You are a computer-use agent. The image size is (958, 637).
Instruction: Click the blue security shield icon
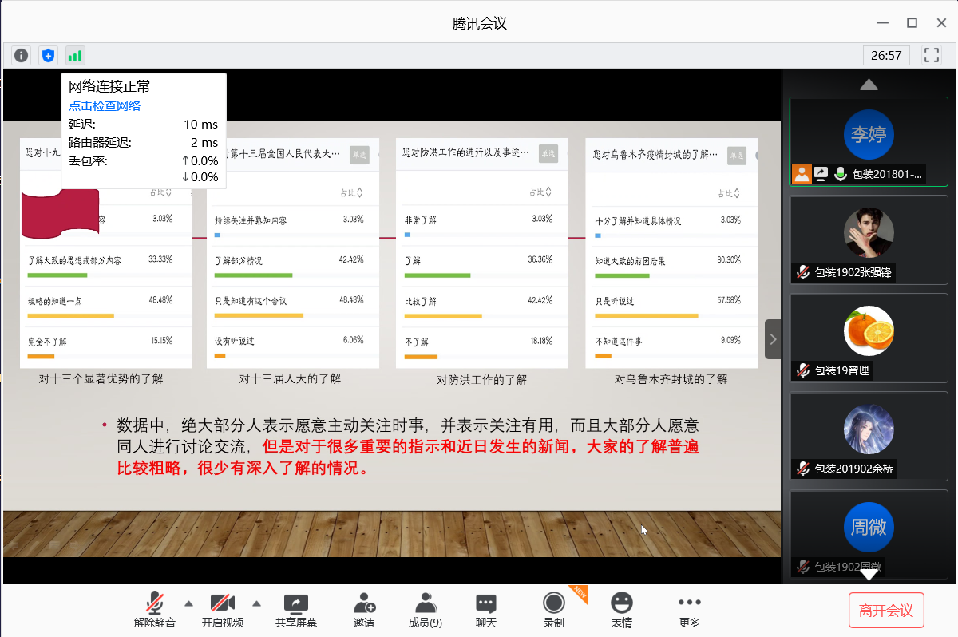(49, 55)
